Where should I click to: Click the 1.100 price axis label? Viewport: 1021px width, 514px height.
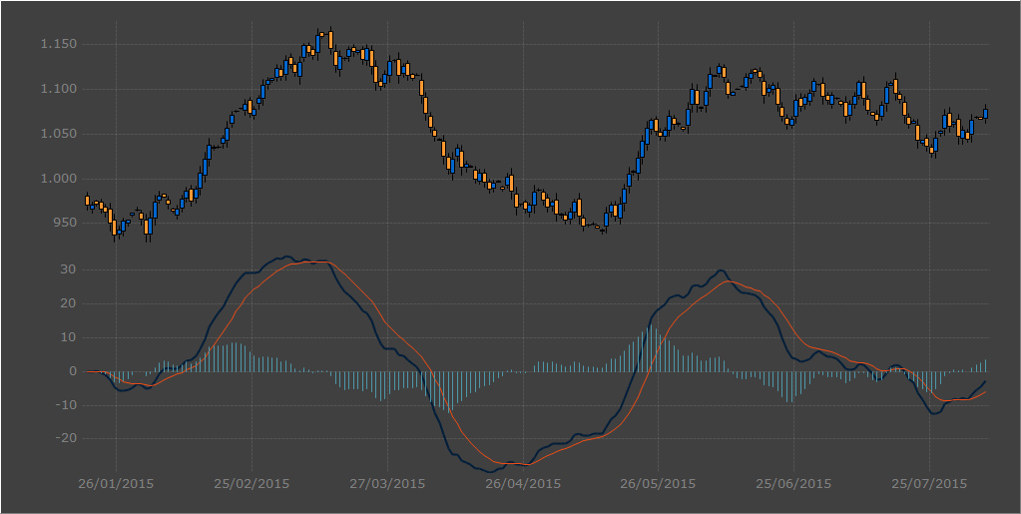pyautogui.click(x=58, y=89)
